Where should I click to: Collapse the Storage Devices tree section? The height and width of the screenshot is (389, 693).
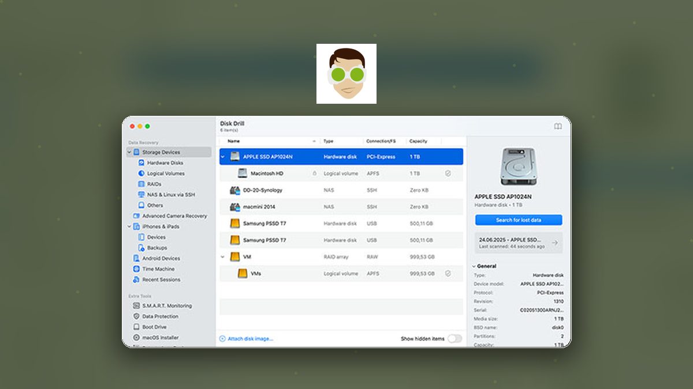tap(129, 152)
